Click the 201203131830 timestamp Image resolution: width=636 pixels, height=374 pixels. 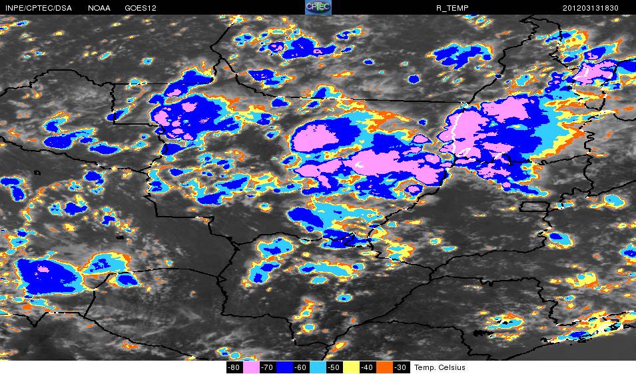(x=591, y=8)
